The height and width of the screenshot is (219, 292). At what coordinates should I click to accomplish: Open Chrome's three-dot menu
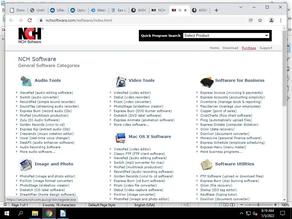pos(281,20)
